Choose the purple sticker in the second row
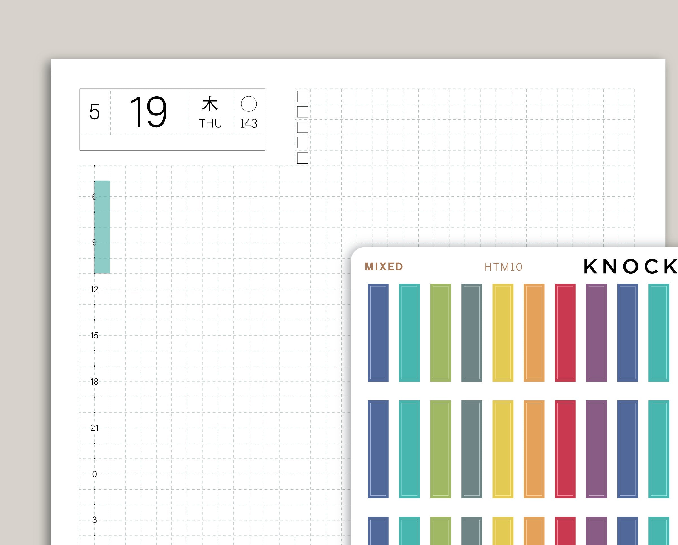The width and height of the screenshot is (678, 545). coord(596,449)
